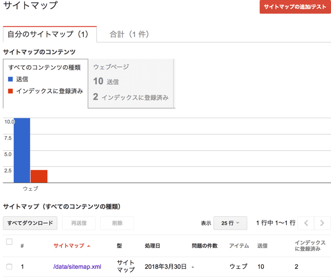Click the サイトマップの追加/テスト button
Image resolution: width=331 pixels, height=278 pixels.
tap(295, 7)
